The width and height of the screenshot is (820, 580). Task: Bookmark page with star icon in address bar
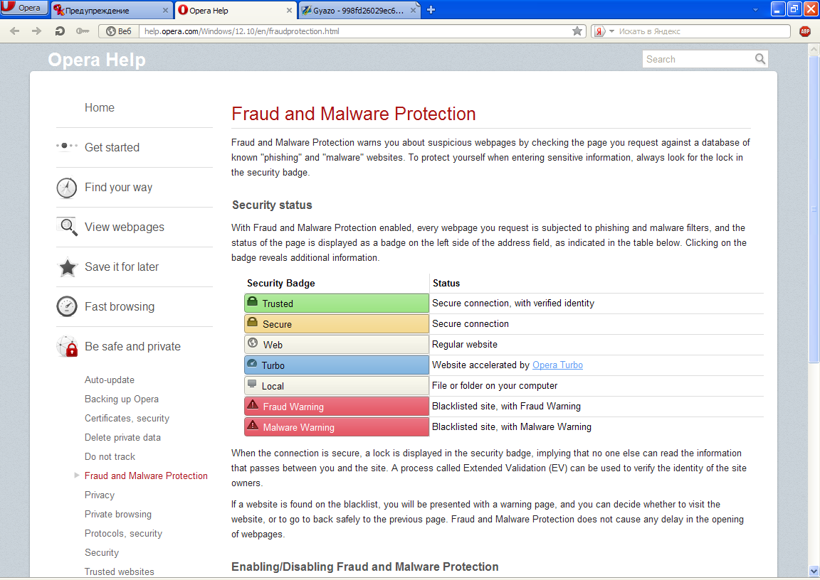point(577,31)
